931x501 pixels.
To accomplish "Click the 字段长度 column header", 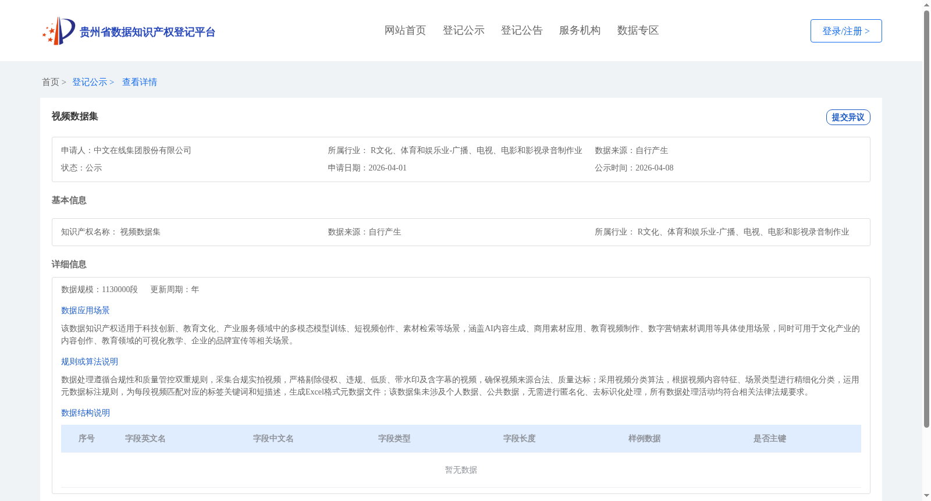I will click(520, 438).
